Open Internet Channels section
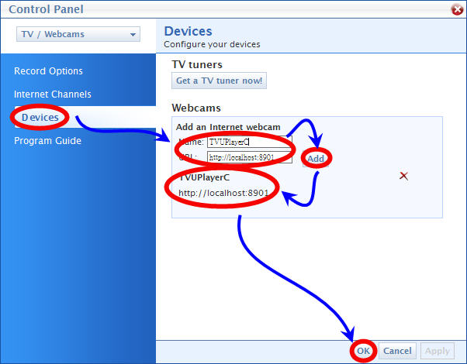This screenshot has height=364, width=467. 53,94
